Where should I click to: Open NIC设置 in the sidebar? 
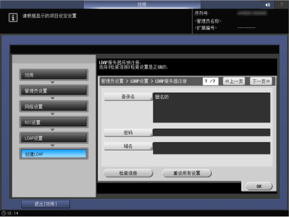click(x=54, y=122)
